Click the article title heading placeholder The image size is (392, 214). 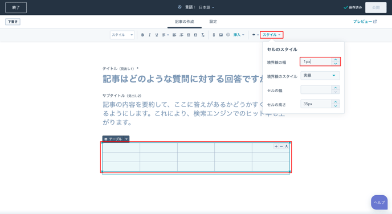(x=183, y=79)
